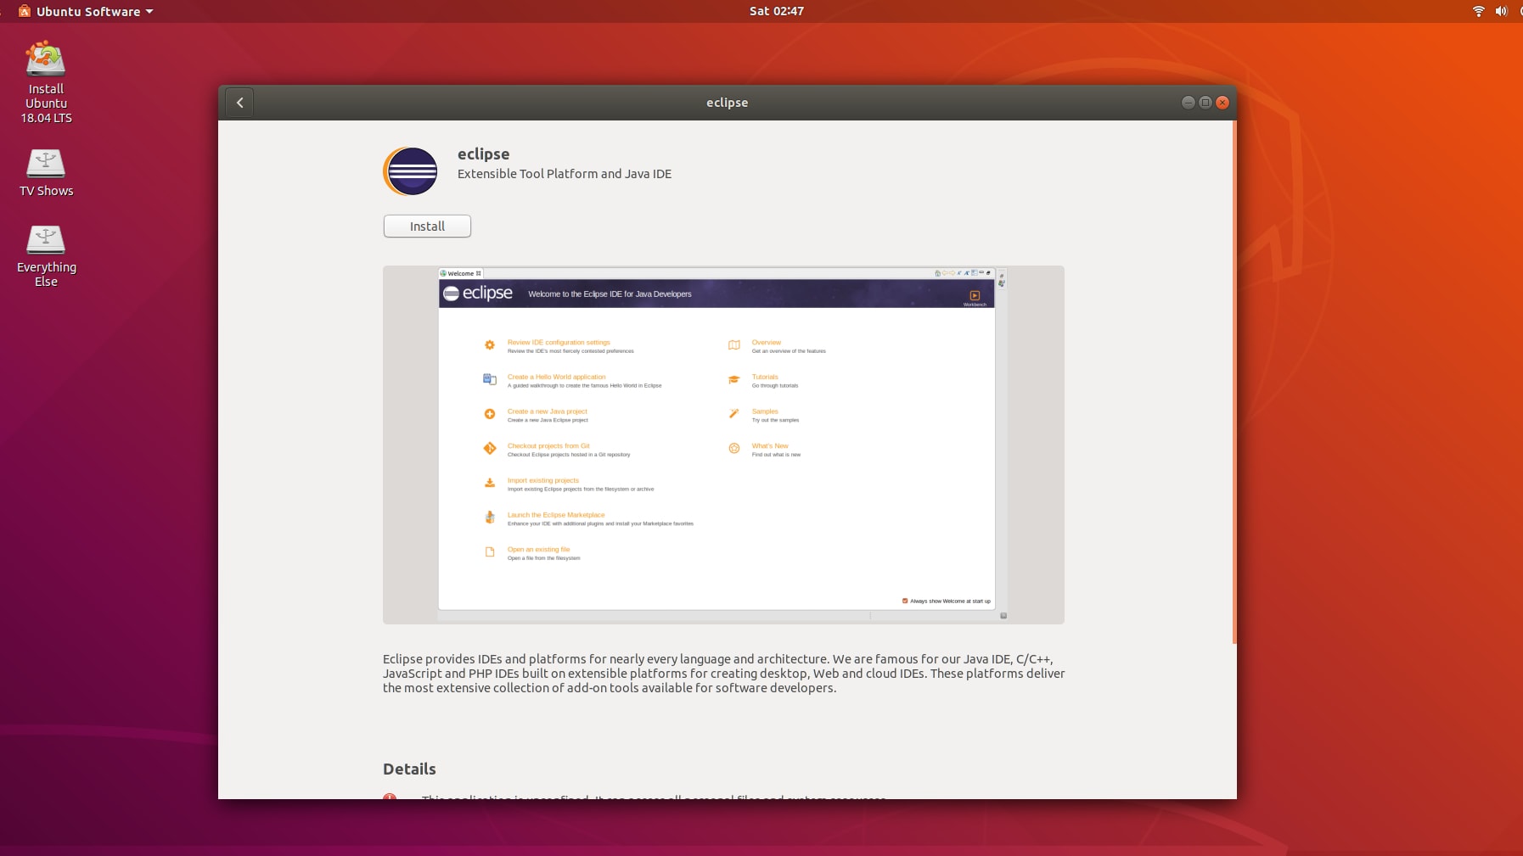Maximize the eclipse software window
Viewport: 1523px width, 856px height.
(1205, 103)
